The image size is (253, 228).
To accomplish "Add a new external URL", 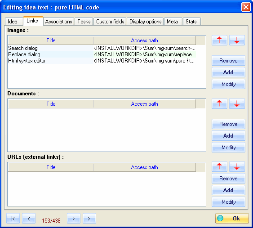I will (x=228, y=190).
